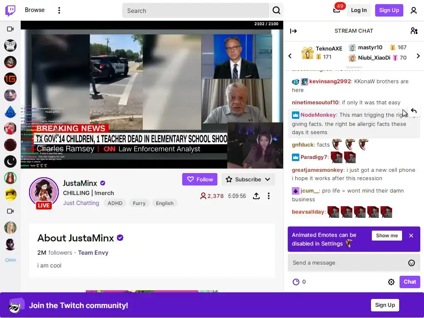Click the channel points icon showing 0
Image resolution: width=424 pixels, height=318 pixels.
tap(296, 282)
